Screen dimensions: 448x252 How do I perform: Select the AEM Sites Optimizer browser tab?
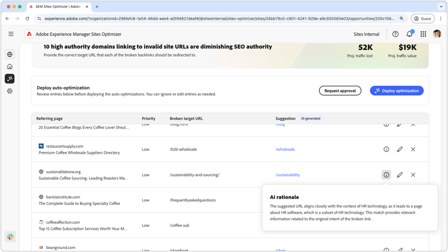point(58,7)
